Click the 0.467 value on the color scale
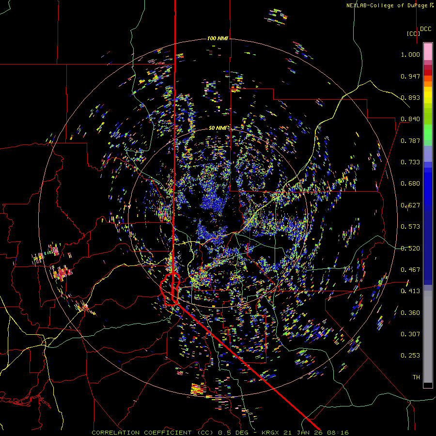 coord(410,270)
